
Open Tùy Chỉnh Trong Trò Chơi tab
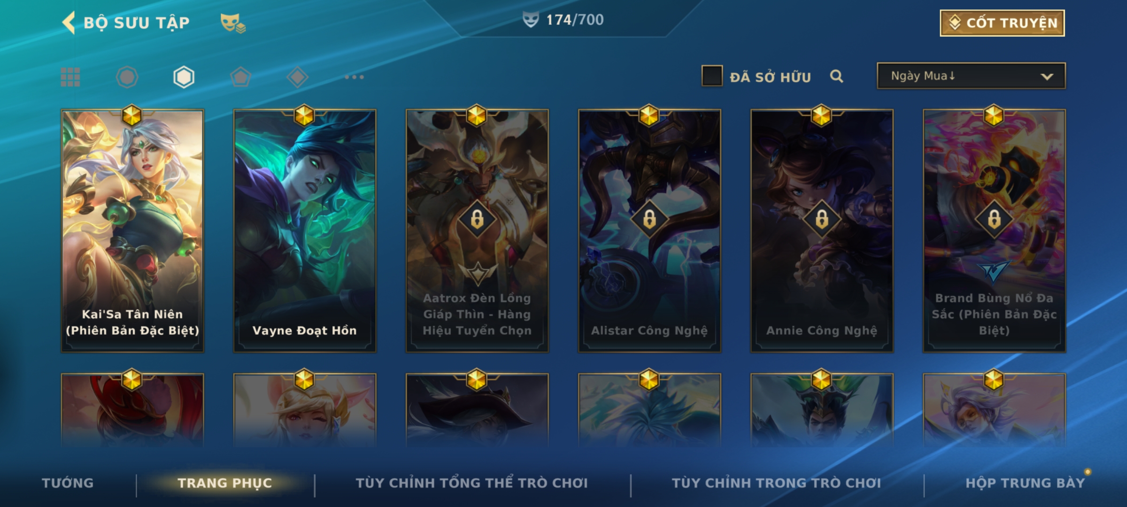(776, 483)
